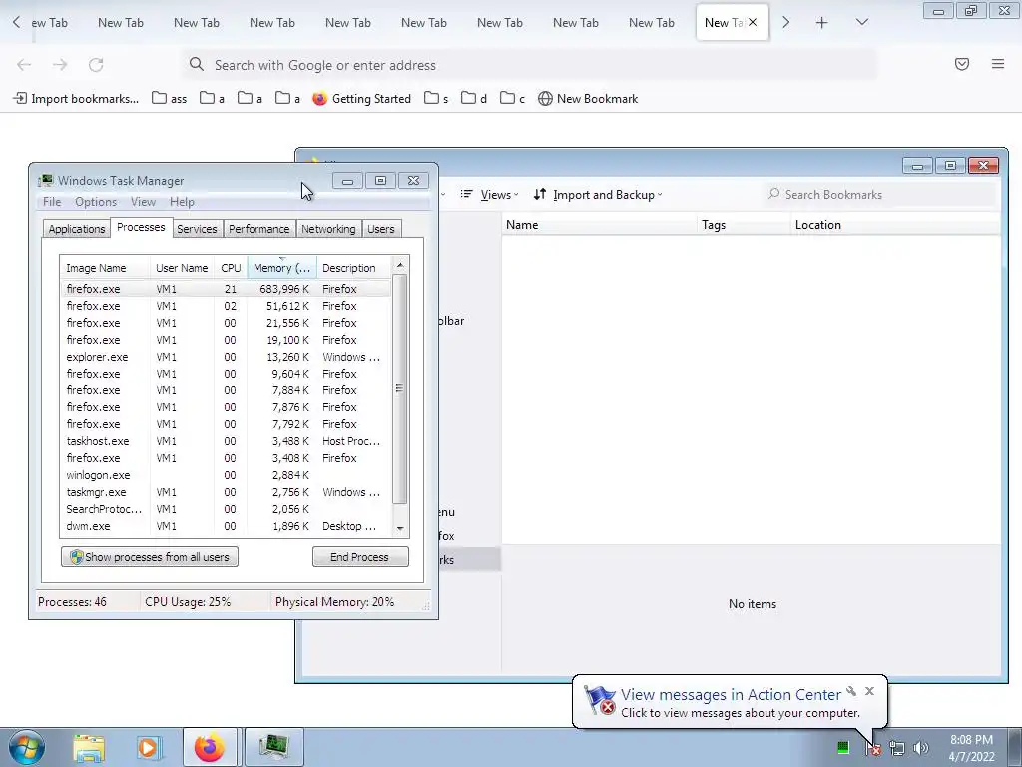The height and width of the screenshot is (767, 1022).
Task: Switch to the Performance tab
Action: 258,229
